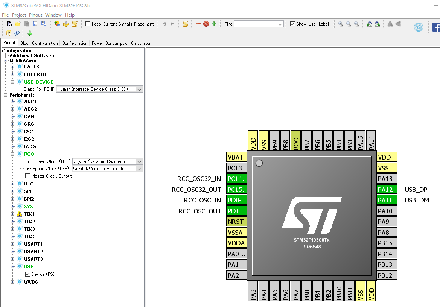Switch to the Configuration tab
This screenshot has height=307, width=440.
[x=75, y=43]
